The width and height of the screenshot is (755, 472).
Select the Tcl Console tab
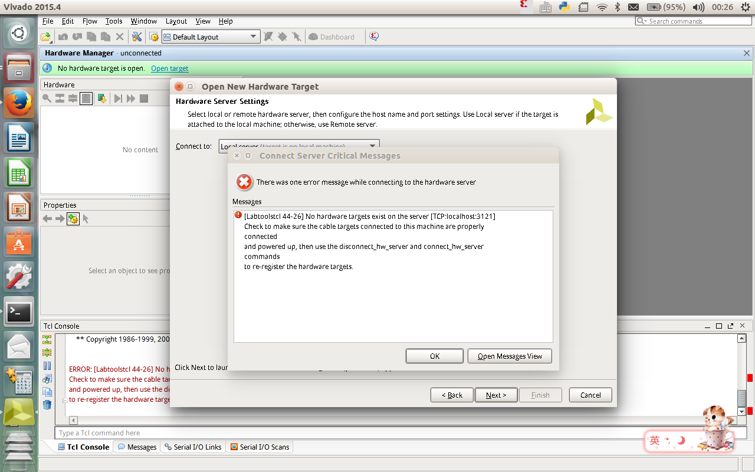pyautogui.click(x=83, y=447)
